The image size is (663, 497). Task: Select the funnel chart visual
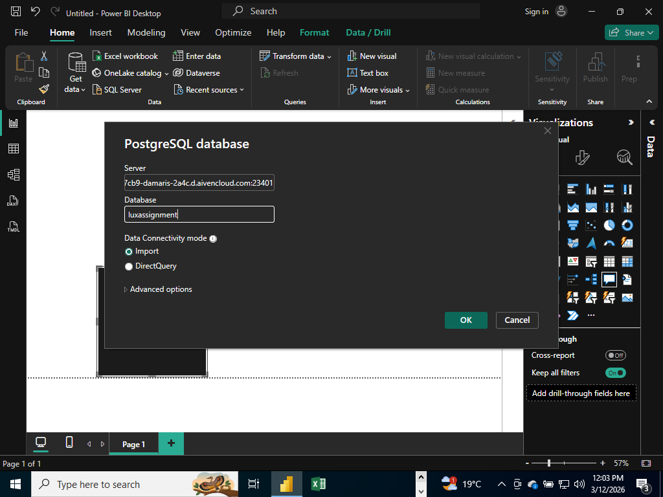point(573,225)
